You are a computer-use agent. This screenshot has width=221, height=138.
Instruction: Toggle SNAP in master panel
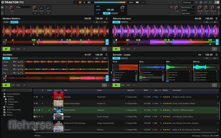(98, 6)
